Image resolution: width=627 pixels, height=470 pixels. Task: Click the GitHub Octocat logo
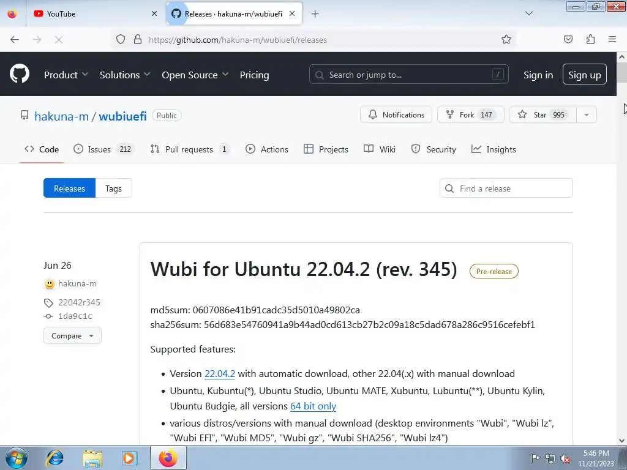pyautogui.click(x=20, y=74)
